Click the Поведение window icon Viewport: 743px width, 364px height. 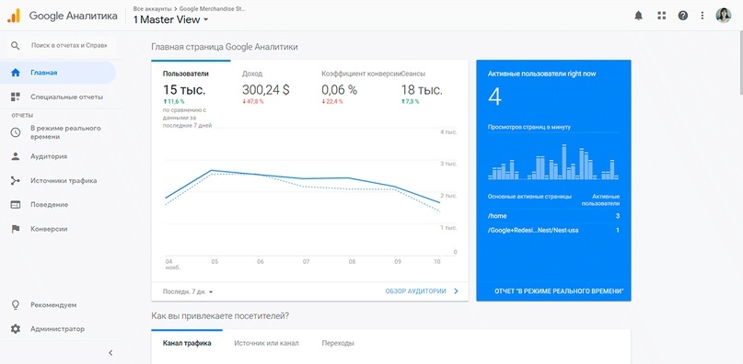click(x=16, y=205)
